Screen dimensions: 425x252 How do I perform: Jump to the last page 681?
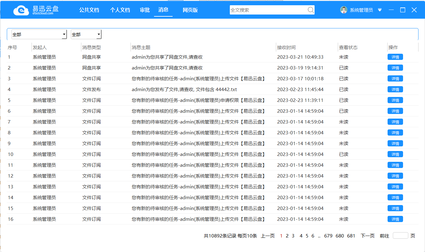pos(351,235)
